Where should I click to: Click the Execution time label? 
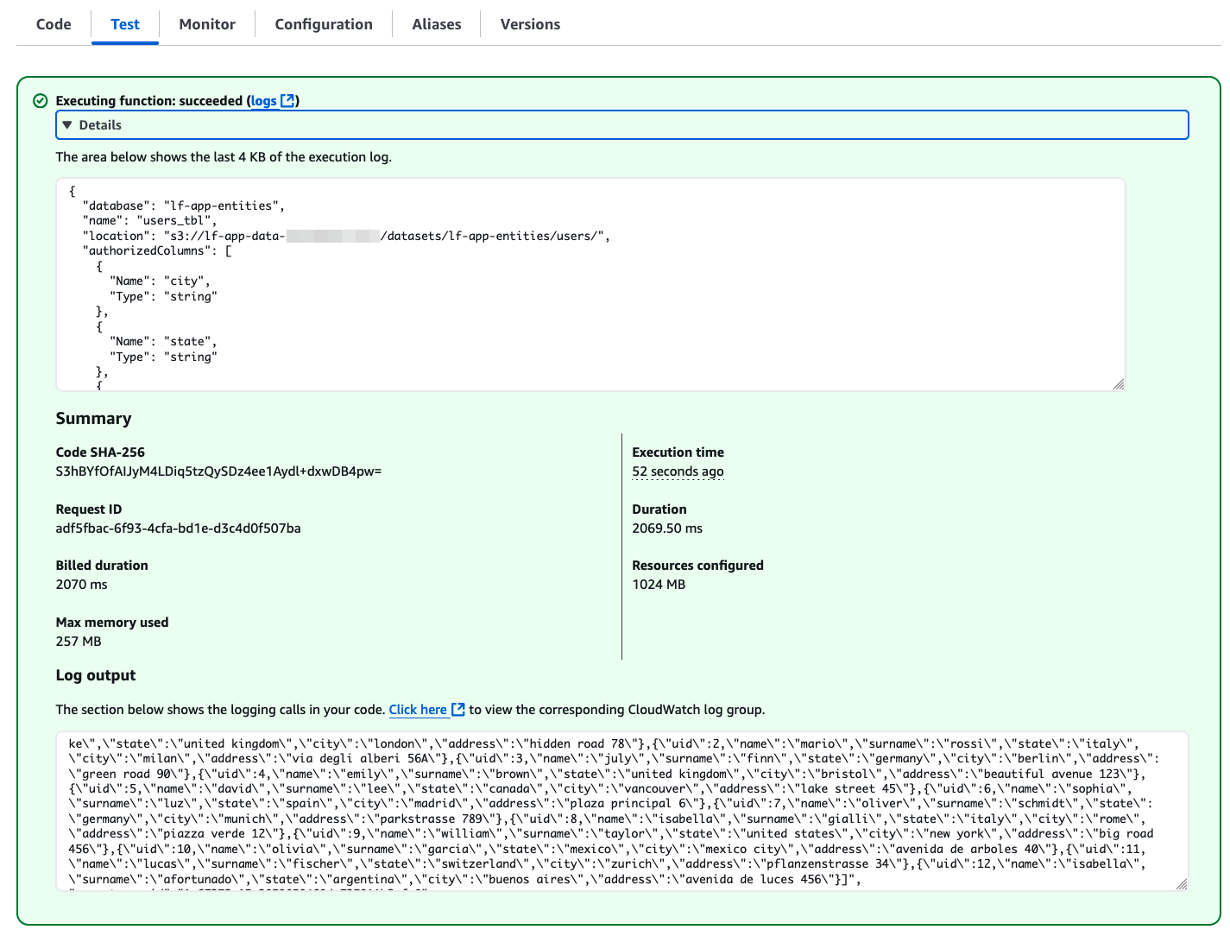coord(678,452)
